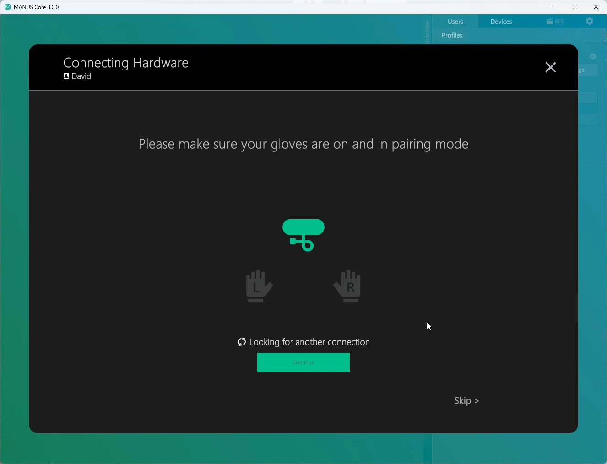
Task: Click the user icon next to David
Action: tap(66, 76)
